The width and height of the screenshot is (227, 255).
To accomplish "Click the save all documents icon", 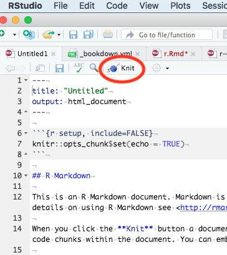I will pyautogui.click(x=89, y=34).
